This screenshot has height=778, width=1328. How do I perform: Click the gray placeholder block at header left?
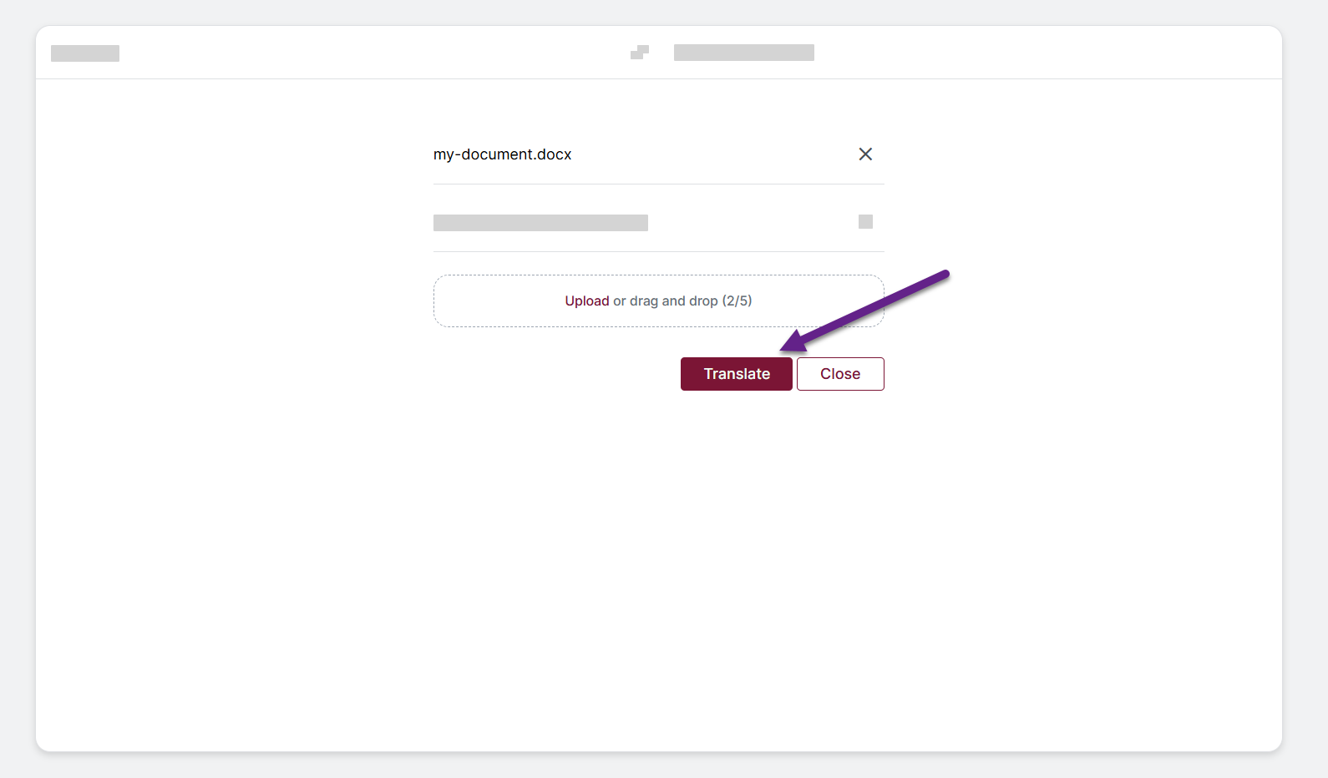click(85, 53)
